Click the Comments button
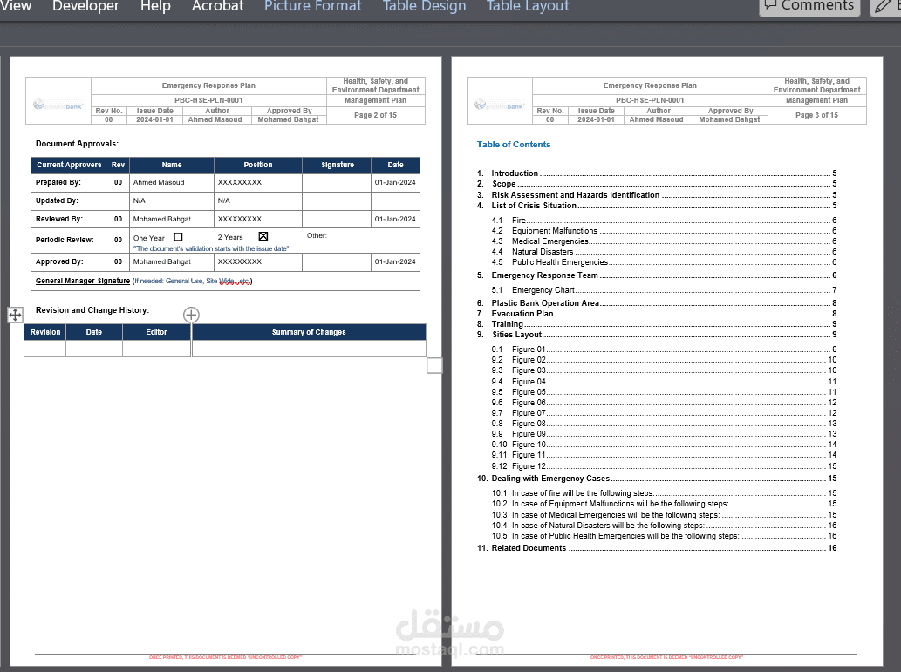 pyautogui.click(x=809, y=6)
